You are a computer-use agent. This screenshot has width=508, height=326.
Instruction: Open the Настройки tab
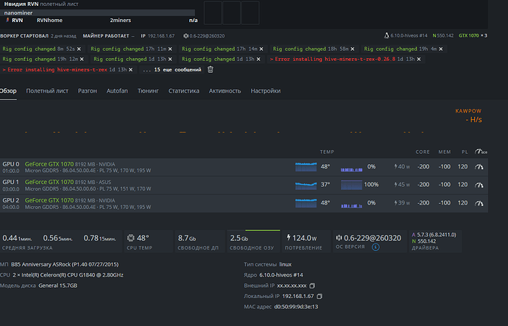pos(265,91)
